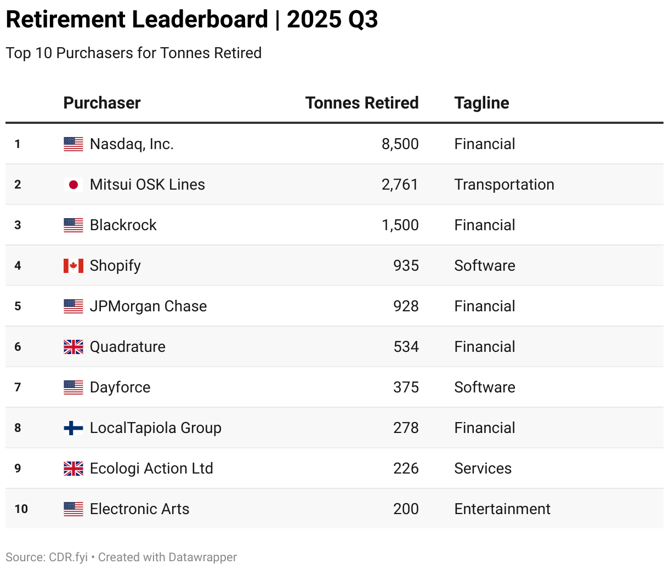Select the Shopify purchaser name

tap(115, 266)
